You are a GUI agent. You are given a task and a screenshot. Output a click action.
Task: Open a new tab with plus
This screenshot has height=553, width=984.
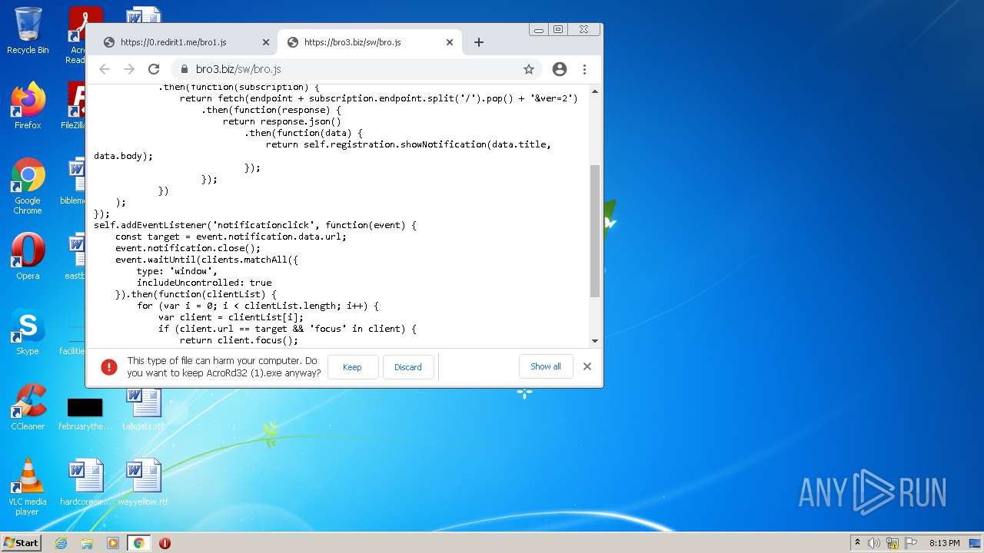pyautogui.click(x=478, y=42)
